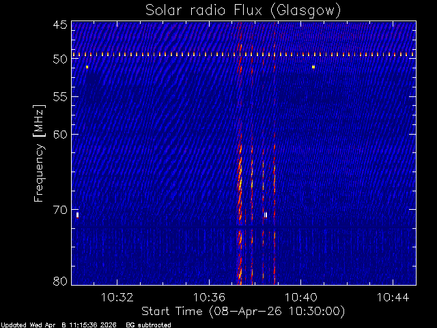Click the 10:36 time axis label
This screenshot has width=437, height=328.
coord(209,297)
